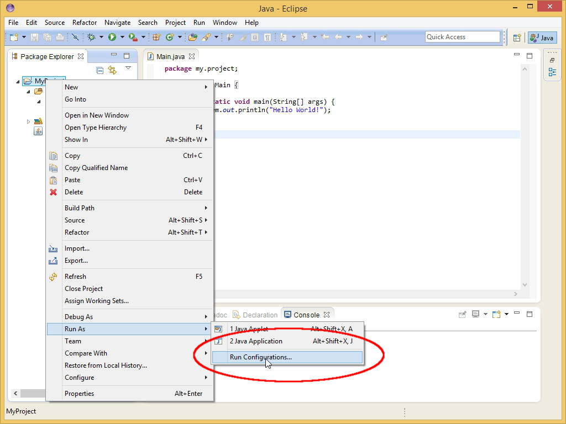Click the Back navigation arrow in toolbar
The height and width of the screenshot is (424, 566).
point(338,37)
